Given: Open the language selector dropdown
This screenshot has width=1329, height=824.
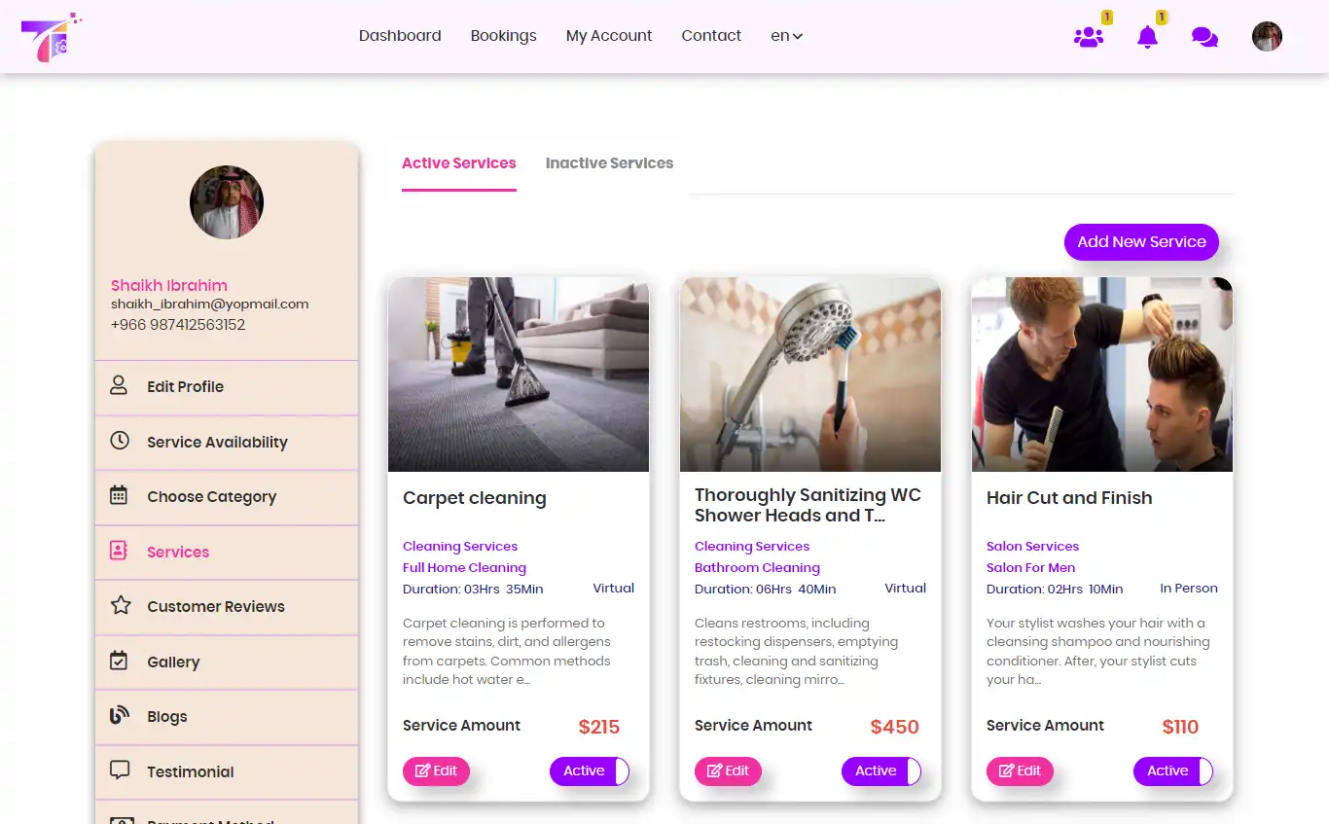Looking at the screenshot, I should click(786, 36).
